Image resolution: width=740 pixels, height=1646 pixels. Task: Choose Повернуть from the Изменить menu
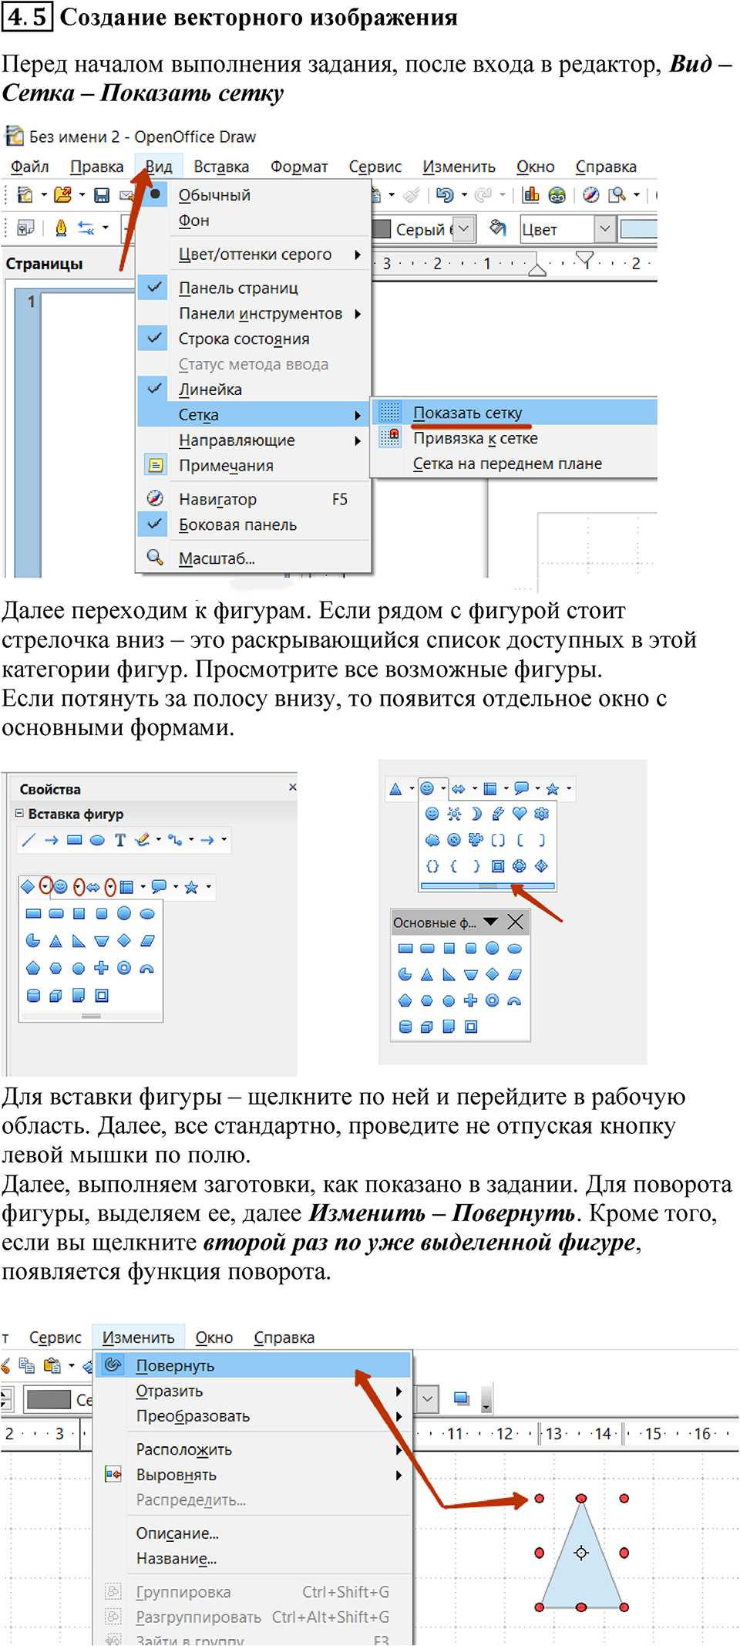(x=175, y=1365)
